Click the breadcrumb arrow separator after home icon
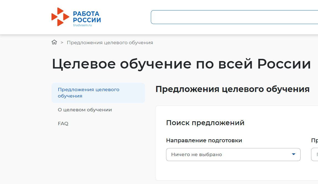The height and width of the screenshot is (184, 318). (x=62, y=43)
